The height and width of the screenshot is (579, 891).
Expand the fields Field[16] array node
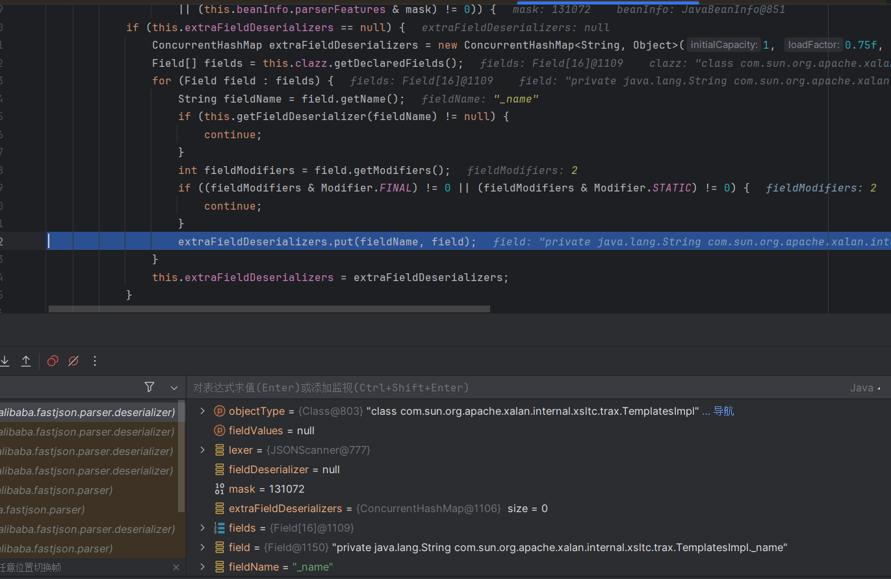tap(202, 528)
